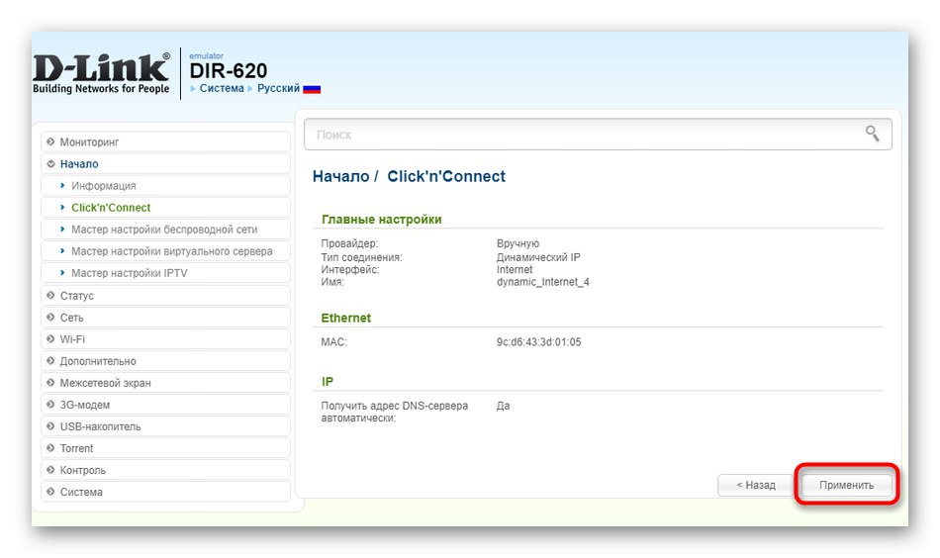940x558 pixels.
Task: Expand Мониторинг via its circle arrow icon
Action: click(x=50, y=142)
